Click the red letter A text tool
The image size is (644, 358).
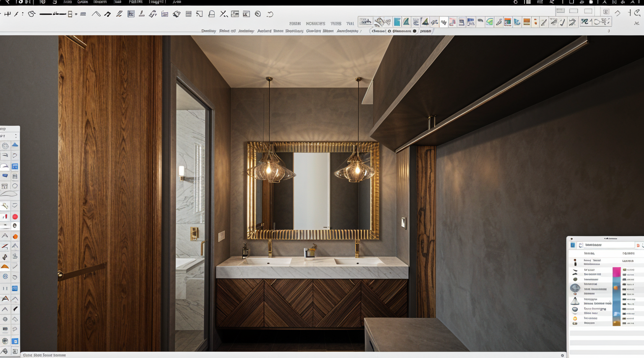coord(5,299)
